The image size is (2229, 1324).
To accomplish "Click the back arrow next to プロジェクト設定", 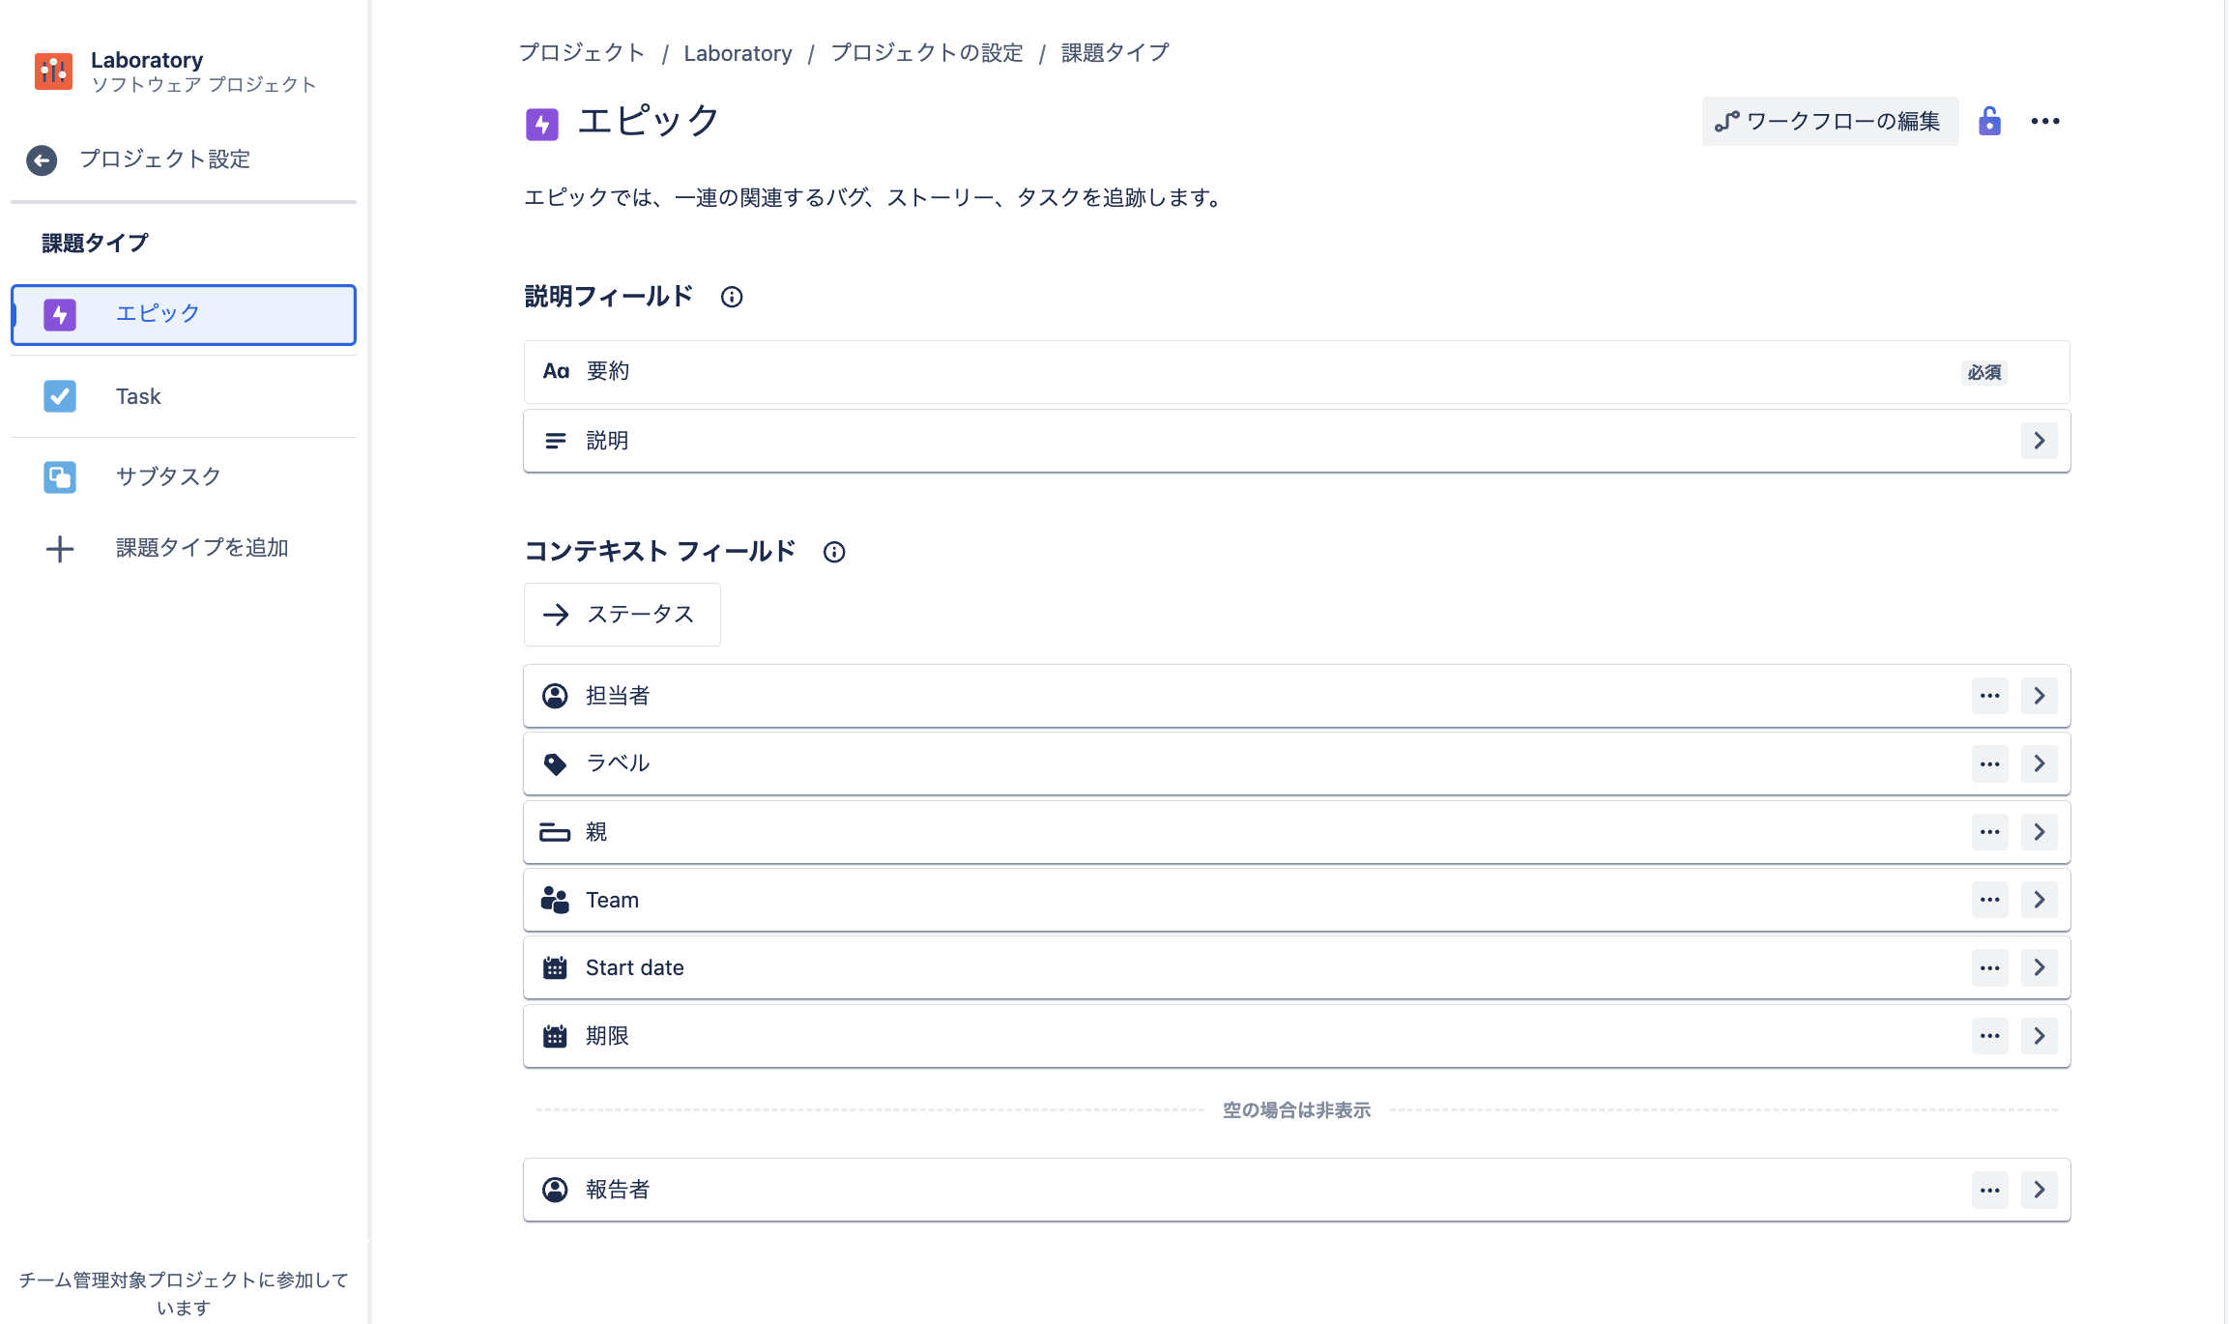I will click(42, 159).
